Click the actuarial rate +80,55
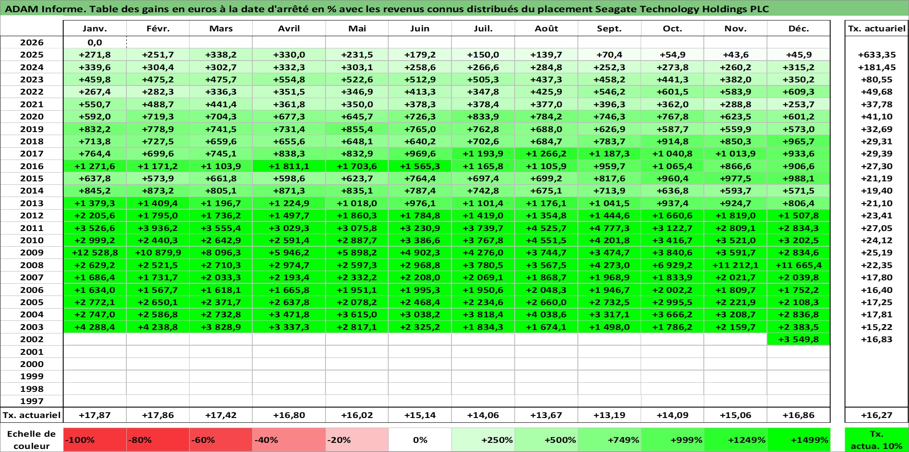Screen dimensions: 909x452 [876, 79]
